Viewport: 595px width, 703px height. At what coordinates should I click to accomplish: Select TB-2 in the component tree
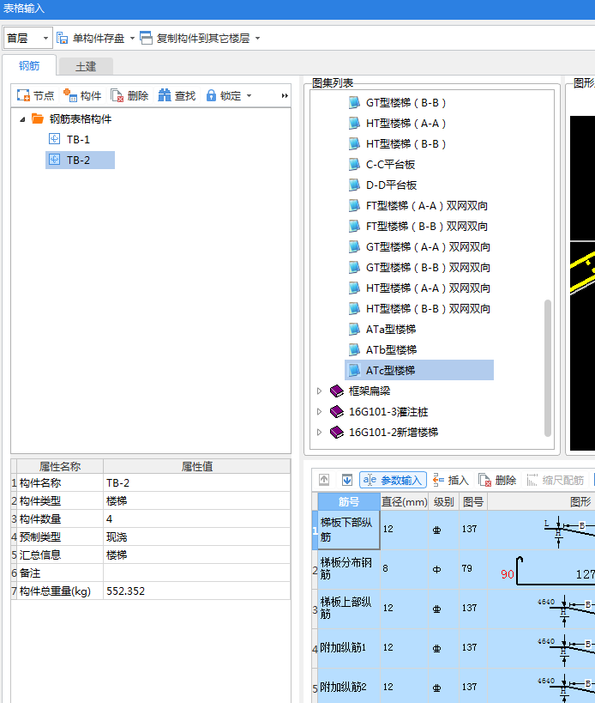coord(78,160)
